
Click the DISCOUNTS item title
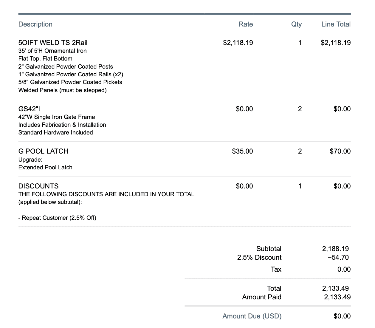click(x=38, y=186)
